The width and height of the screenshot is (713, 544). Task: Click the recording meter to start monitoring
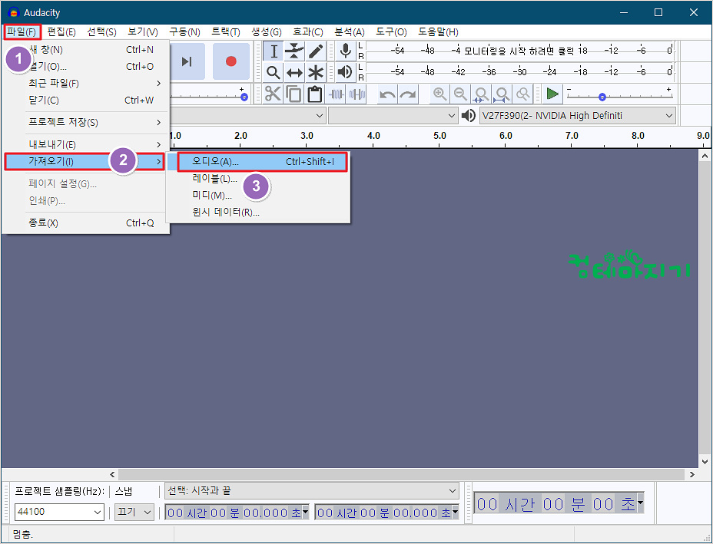(519, 51)
